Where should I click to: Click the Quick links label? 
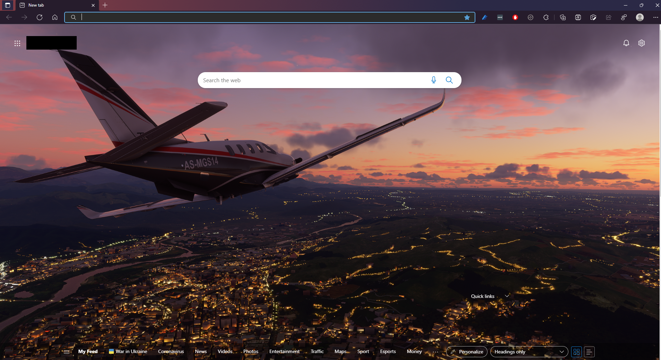483,296
